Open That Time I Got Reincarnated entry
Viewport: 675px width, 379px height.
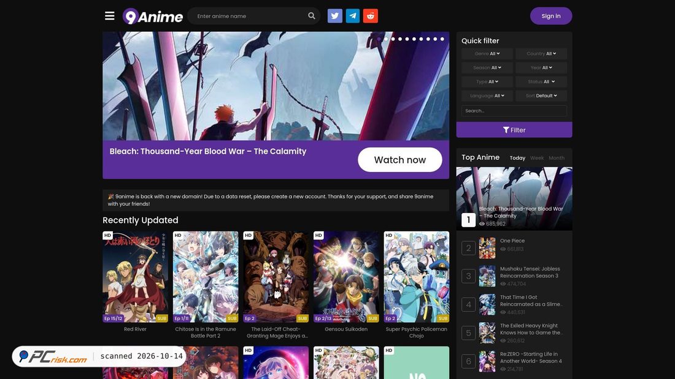pos(531,301)
